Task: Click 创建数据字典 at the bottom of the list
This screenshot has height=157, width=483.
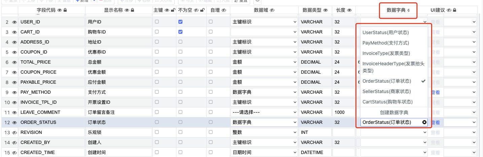Action: [394, 112]
